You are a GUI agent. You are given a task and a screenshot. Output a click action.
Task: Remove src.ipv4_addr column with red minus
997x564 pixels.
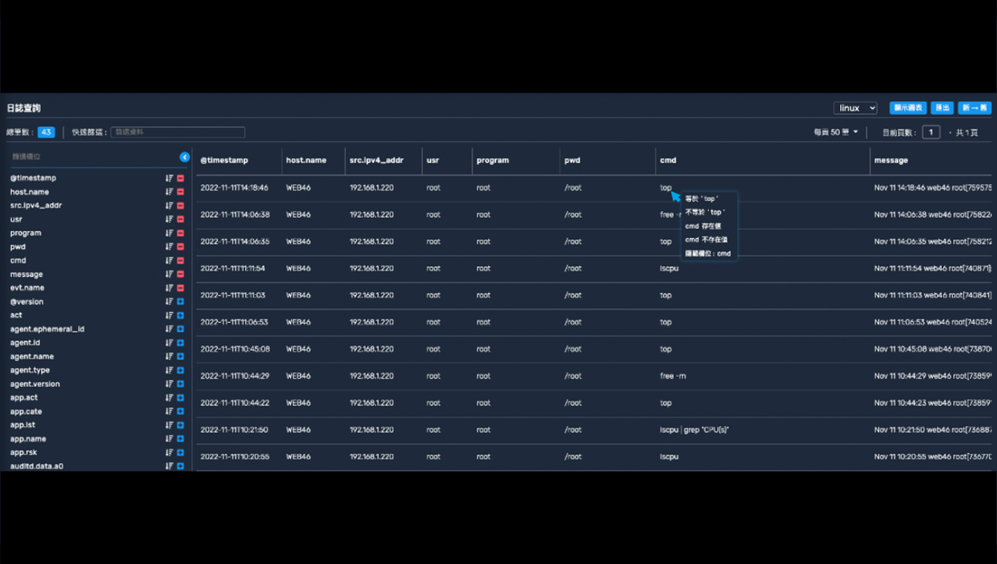pyautogui.click(x=180, y=206)
